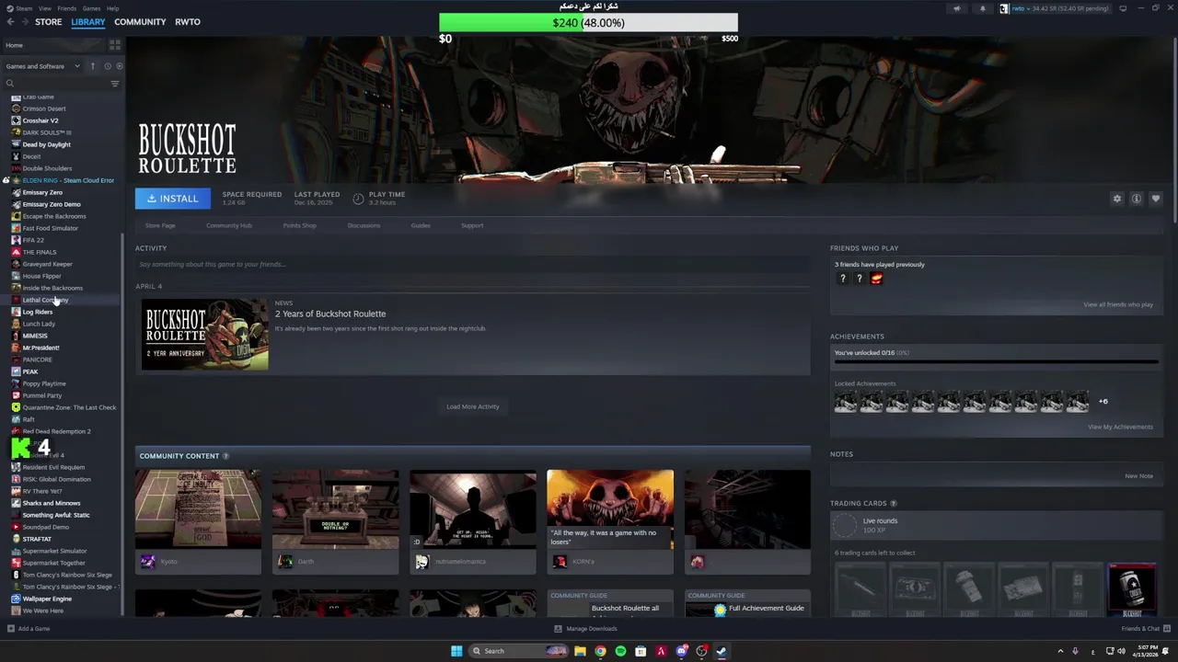Click Load More Activity

pyautogui.click(x=473, y=406)
